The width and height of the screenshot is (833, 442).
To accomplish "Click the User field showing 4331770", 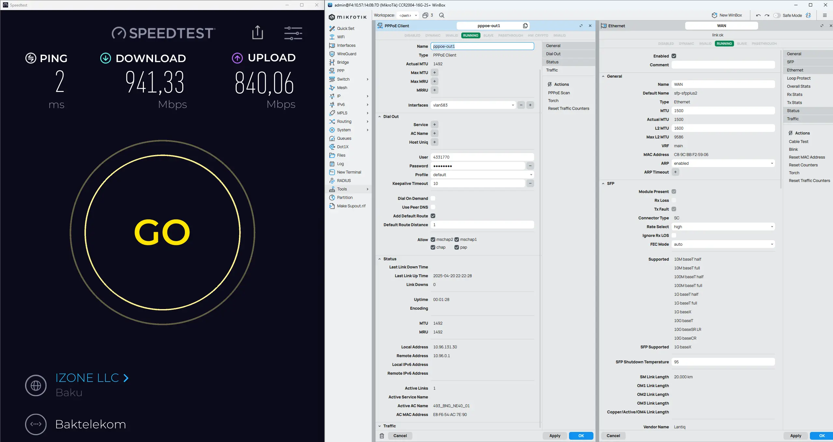I will click(x=482, y=157).
